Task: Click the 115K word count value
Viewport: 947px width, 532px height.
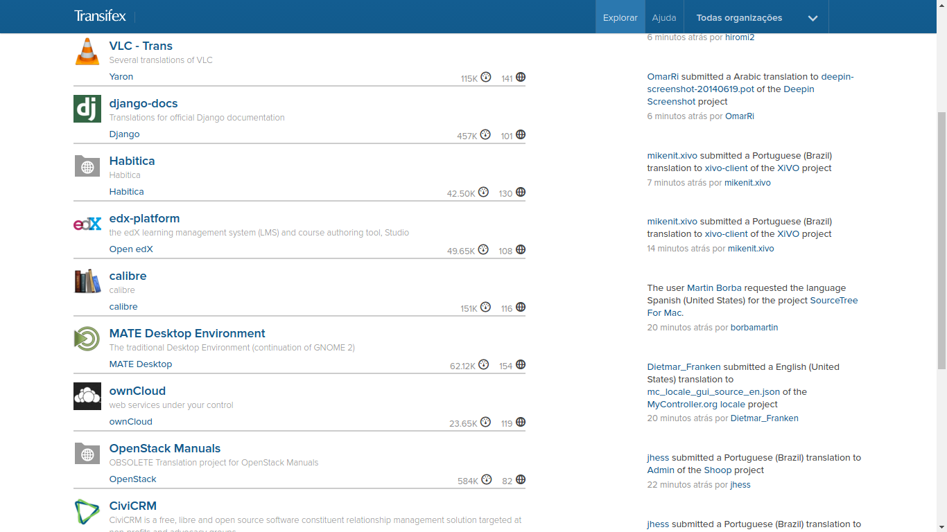Action: coord(469,79)
